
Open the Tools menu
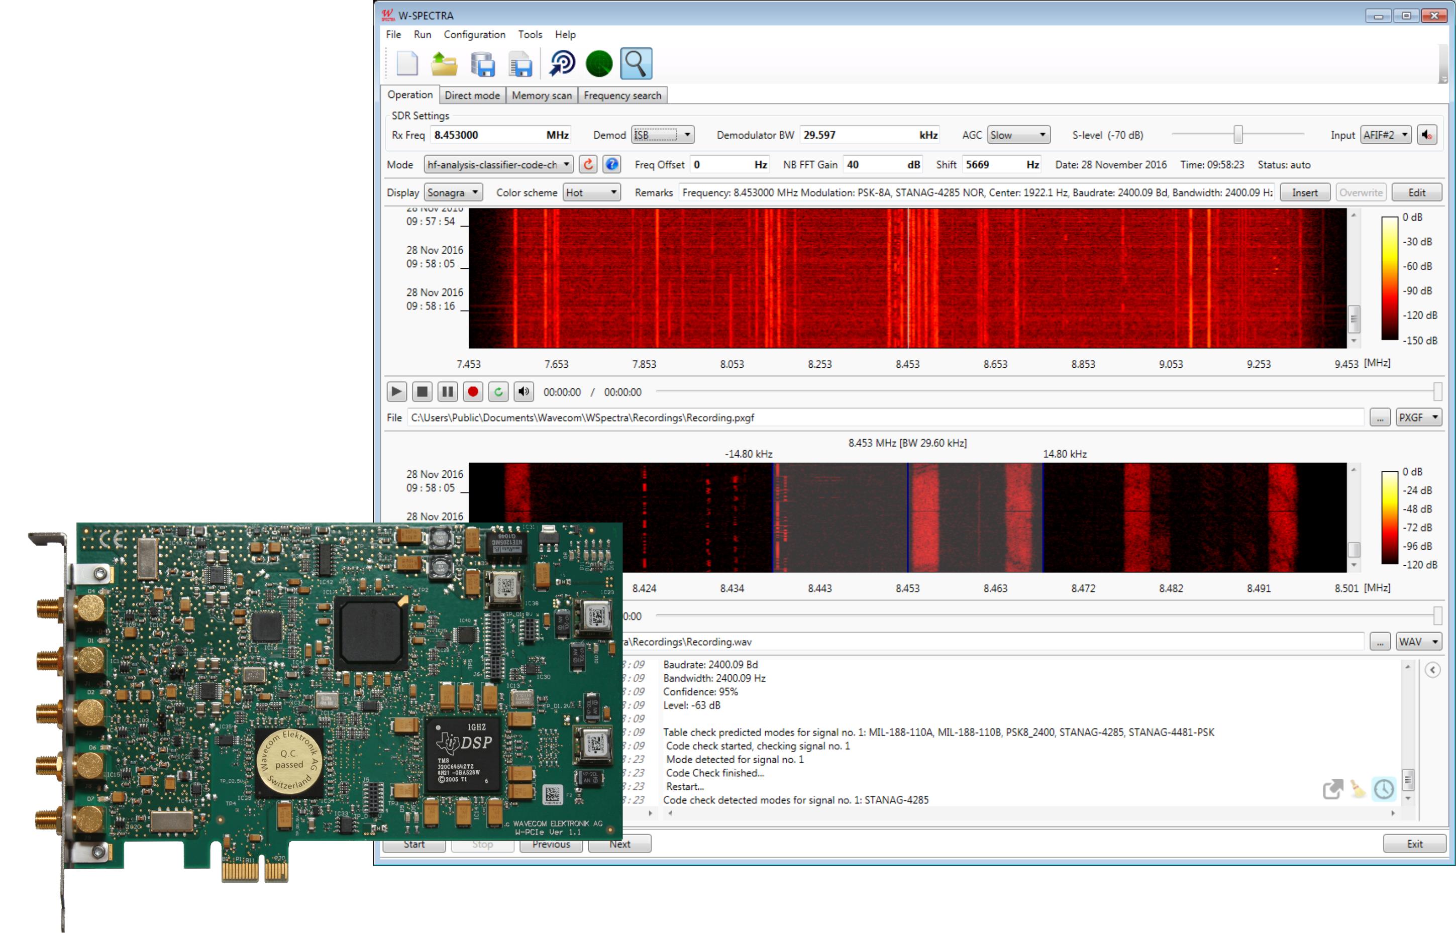tap(530, 35)
